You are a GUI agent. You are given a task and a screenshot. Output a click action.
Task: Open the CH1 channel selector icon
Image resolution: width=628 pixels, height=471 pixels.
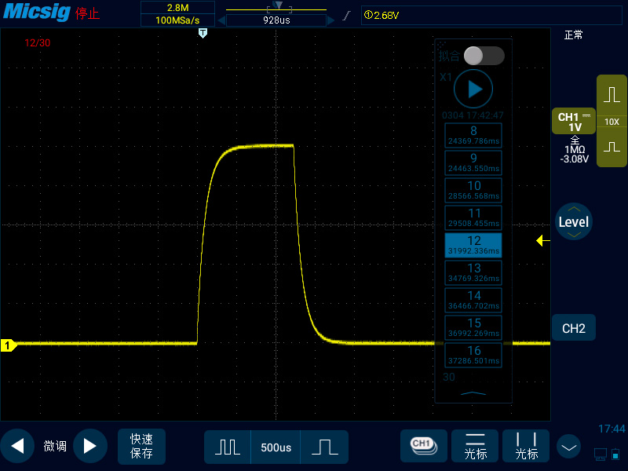[x=423, y=445]
